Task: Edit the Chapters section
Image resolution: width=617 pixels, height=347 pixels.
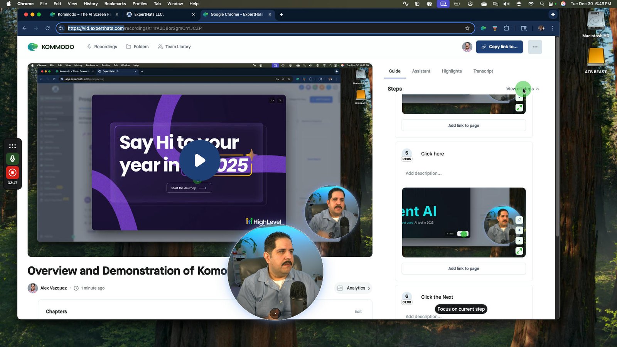Action: (358, 312)
